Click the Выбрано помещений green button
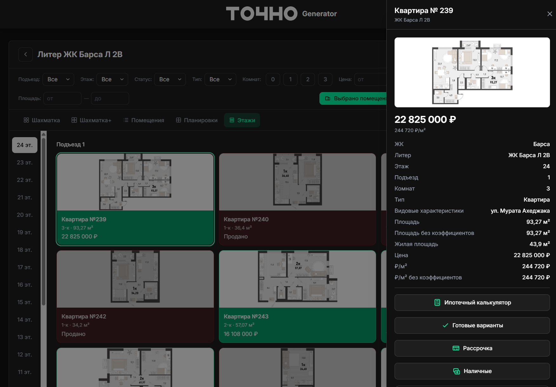This screenshot has width=556, height=387. (353, 98)
